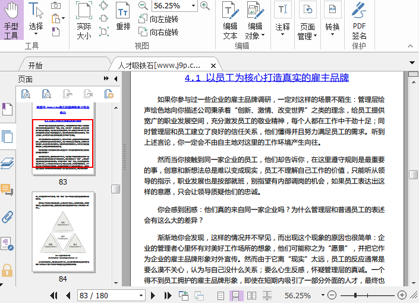
Task: Open the tab list dropdown arrow
Action: [x=412, y=63]
